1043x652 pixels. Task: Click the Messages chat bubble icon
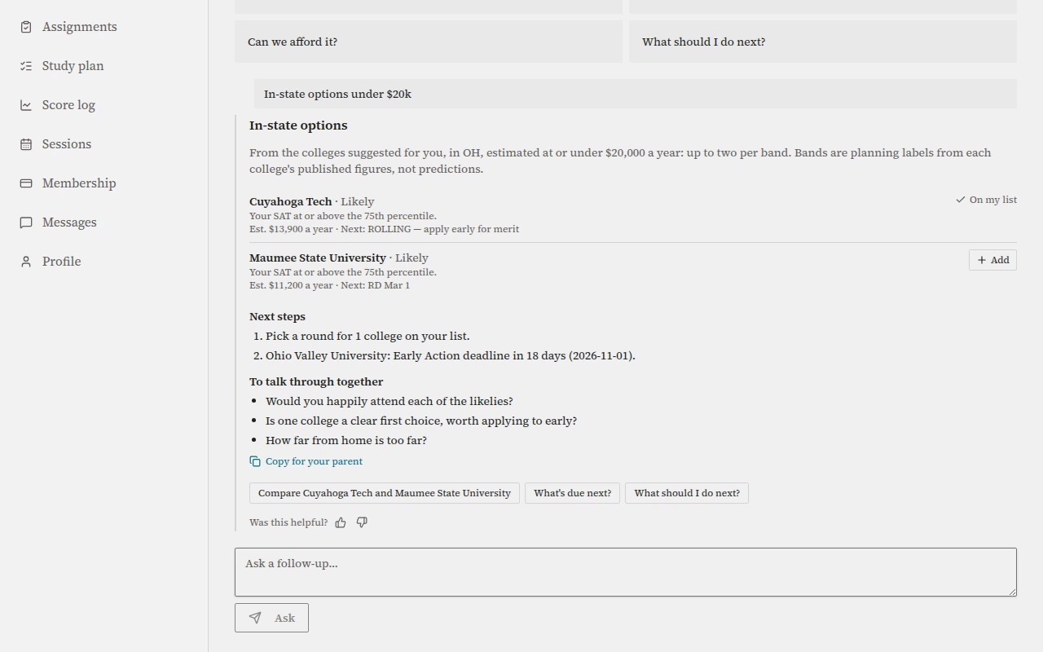(26, 222)
